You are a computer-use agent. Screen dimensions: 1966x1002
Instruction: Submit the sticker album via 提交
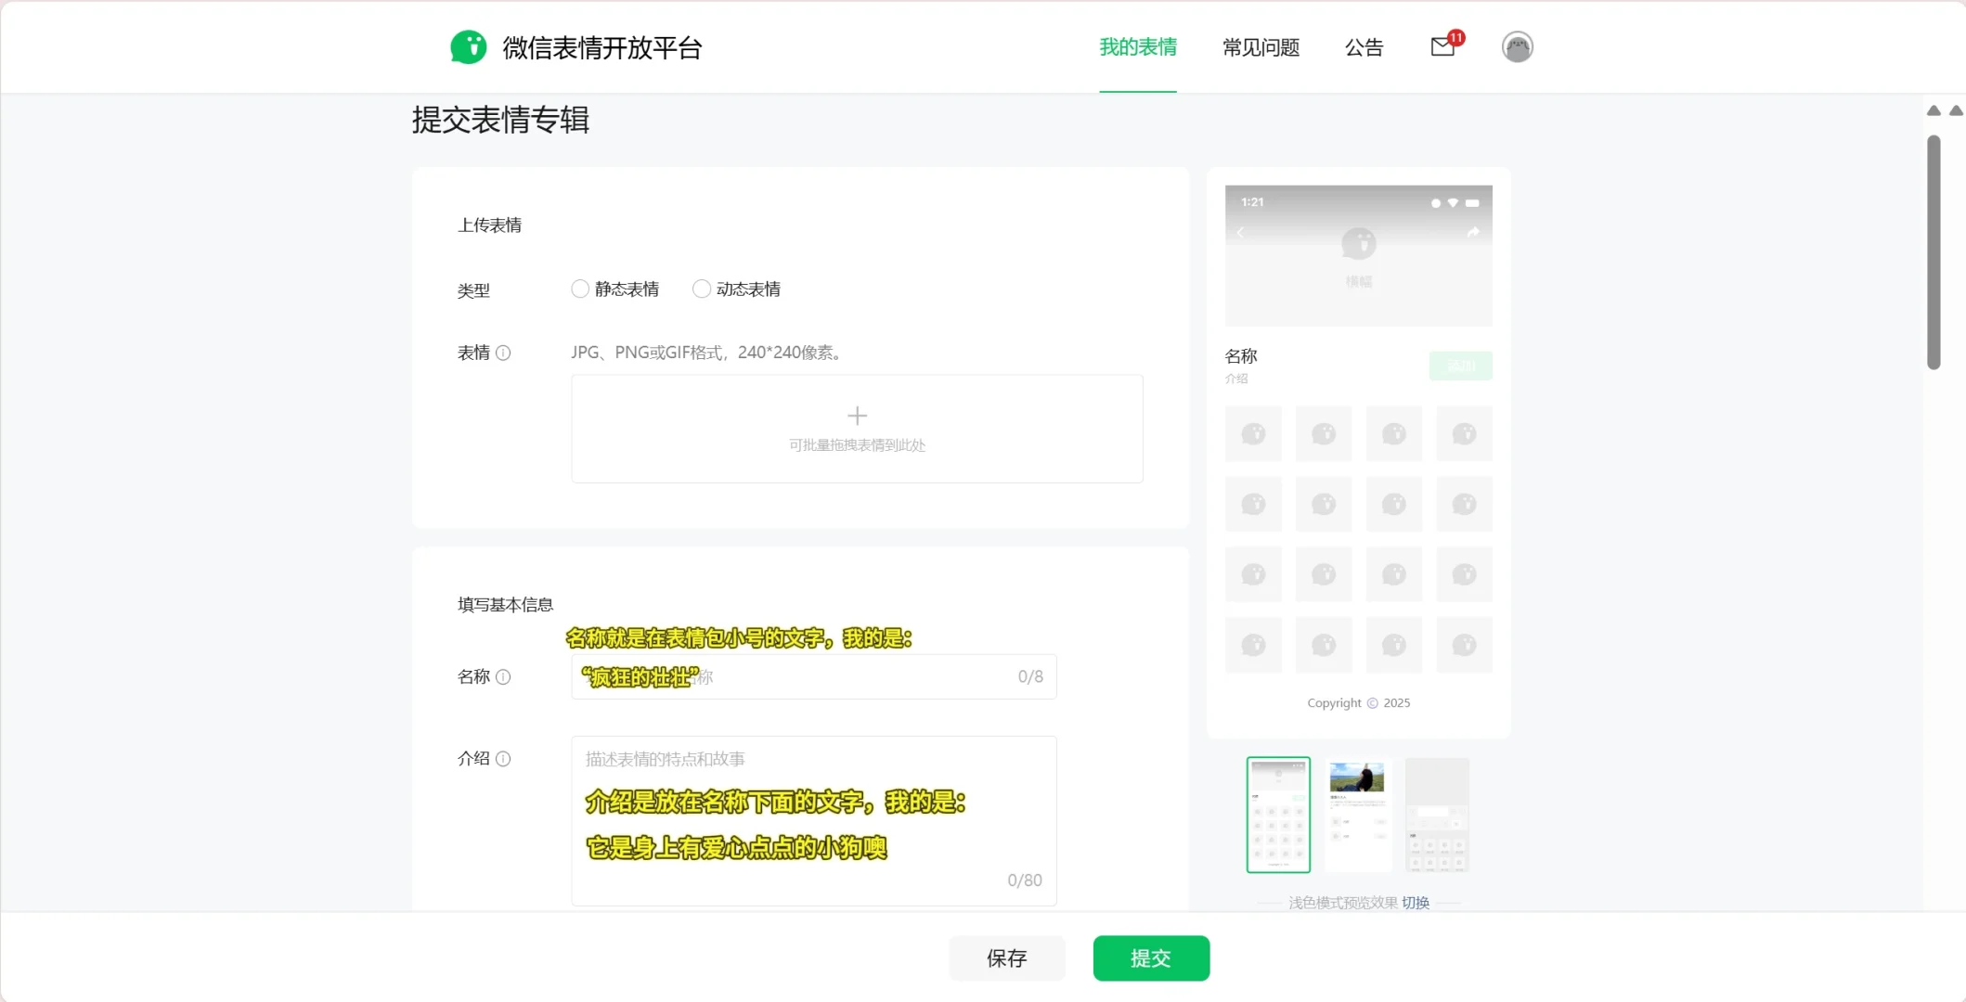(1151, 958)
